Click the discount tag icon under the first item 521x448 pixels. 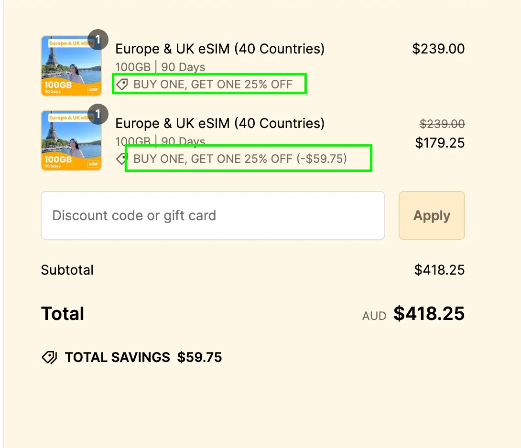(x=122, y=85)
